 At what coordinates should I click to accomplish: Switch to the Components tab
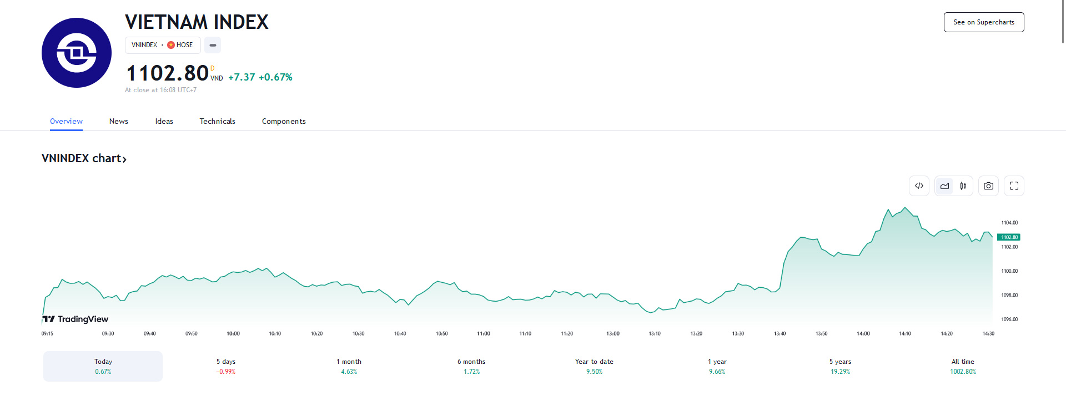(284, 121)
